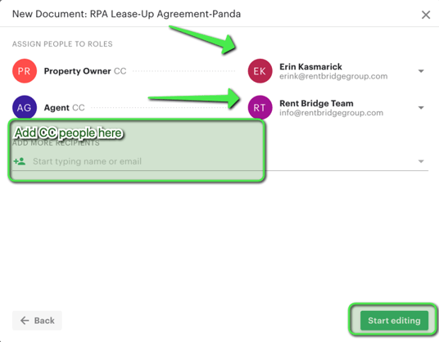
Task: Click the Property Owner role label
Action: click(77, 71)
